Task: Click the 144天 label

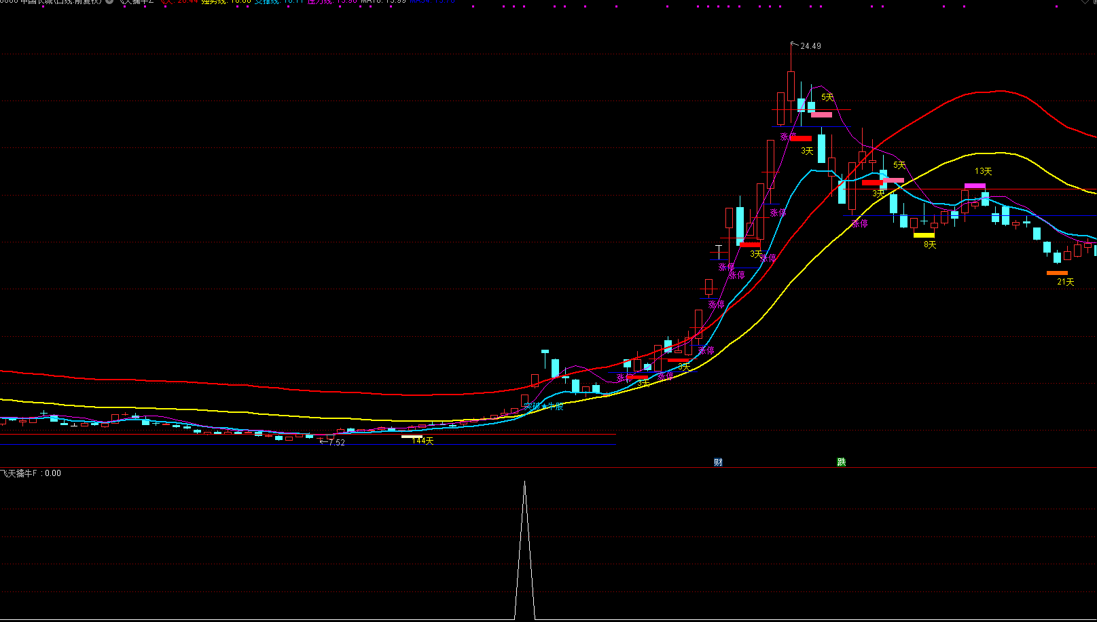Action: (x=422, y=441)
